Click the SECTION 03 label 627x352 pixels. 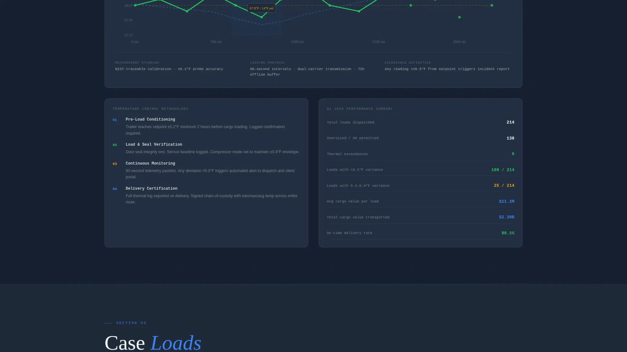pyautogui.click(x=131, y=323)
